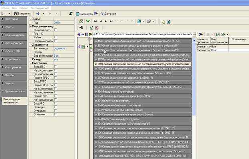Click the list icon left of form selector
This screenshot has width=249, height=159.
pos(86,34)
